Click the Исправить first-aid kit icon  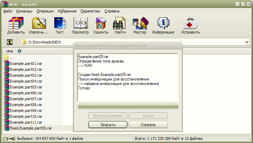[190, 23]
